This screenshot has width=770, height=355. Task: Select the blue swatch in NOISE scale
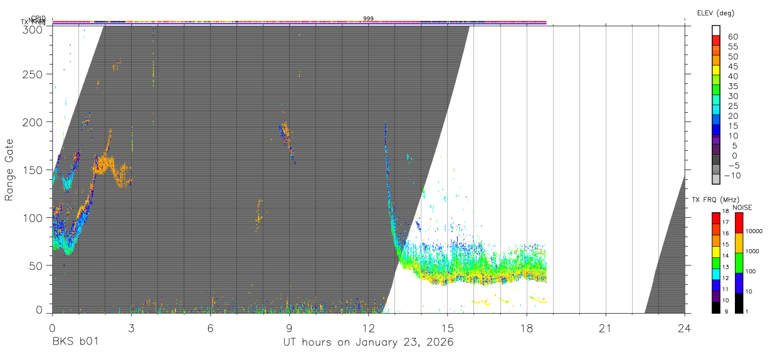coord(739,283)
